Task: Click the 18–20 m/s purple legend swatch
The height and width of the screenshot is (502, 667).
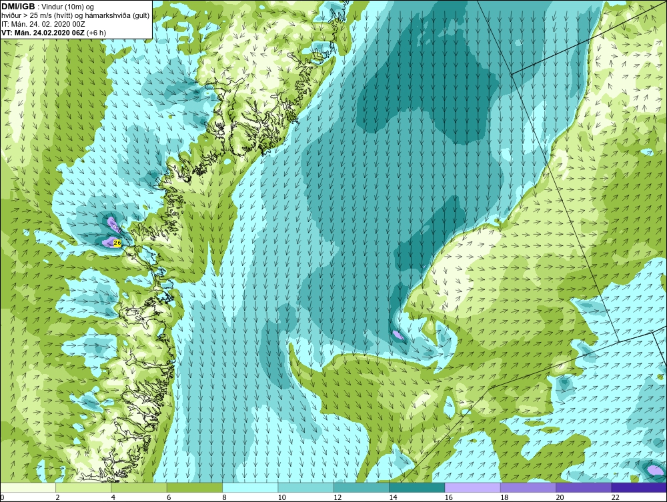Action: (x=528, y=487)
